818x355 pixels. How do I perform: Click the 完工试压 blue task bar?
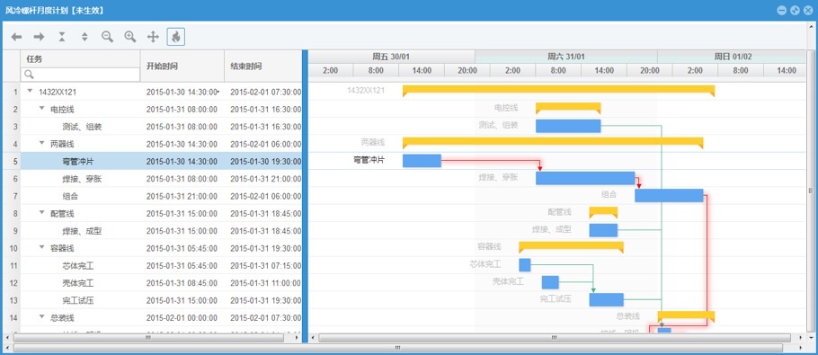pyautogui.click(x=606, y=300)
